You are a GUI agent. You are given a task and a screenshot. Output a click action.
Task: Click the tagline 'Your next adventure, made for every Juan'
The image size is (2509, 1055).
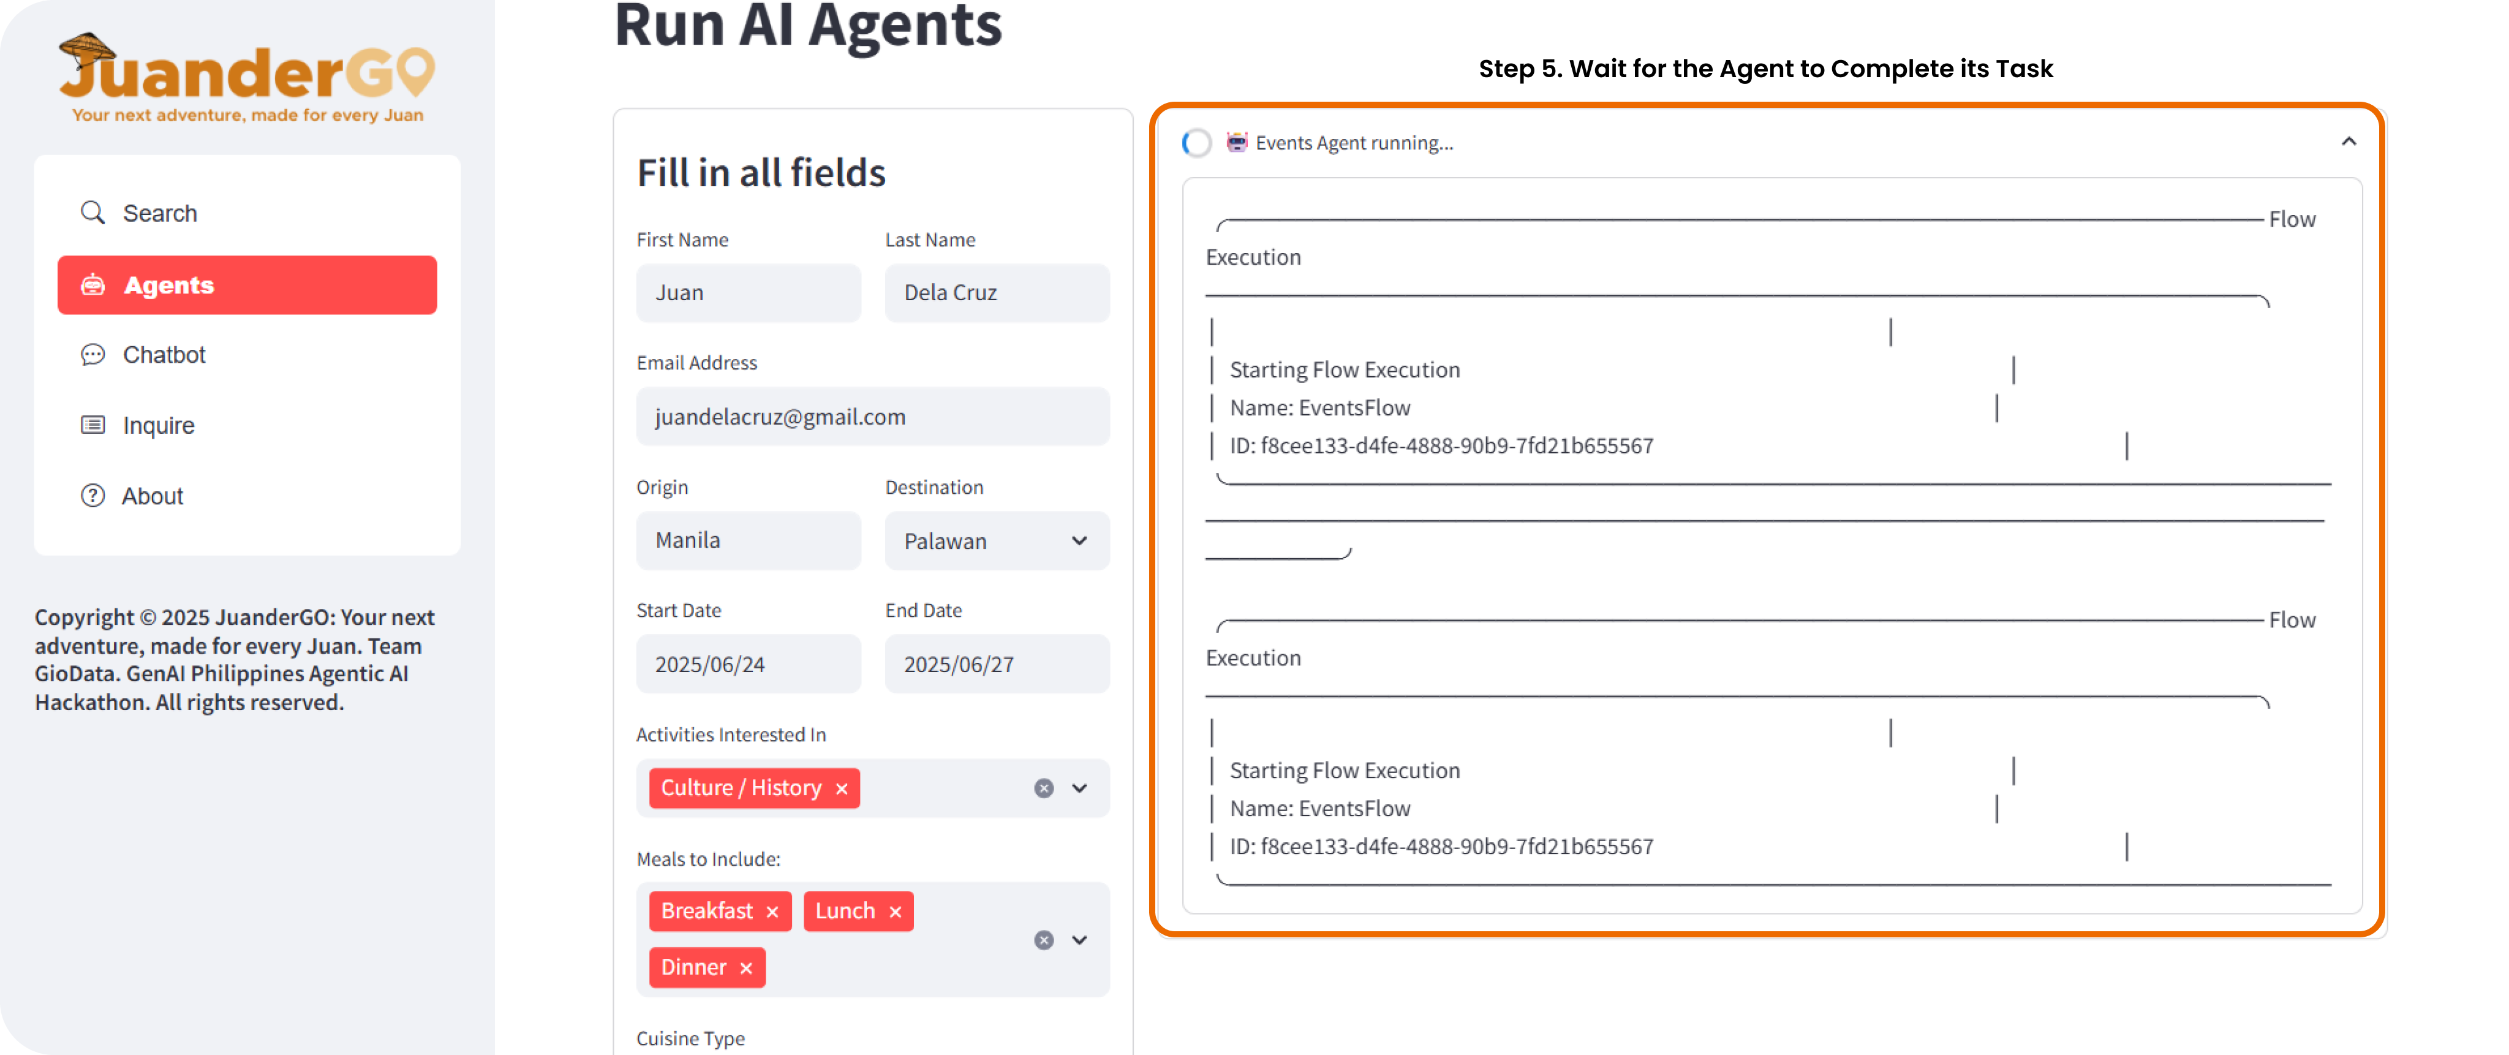[x=247, y=115]
